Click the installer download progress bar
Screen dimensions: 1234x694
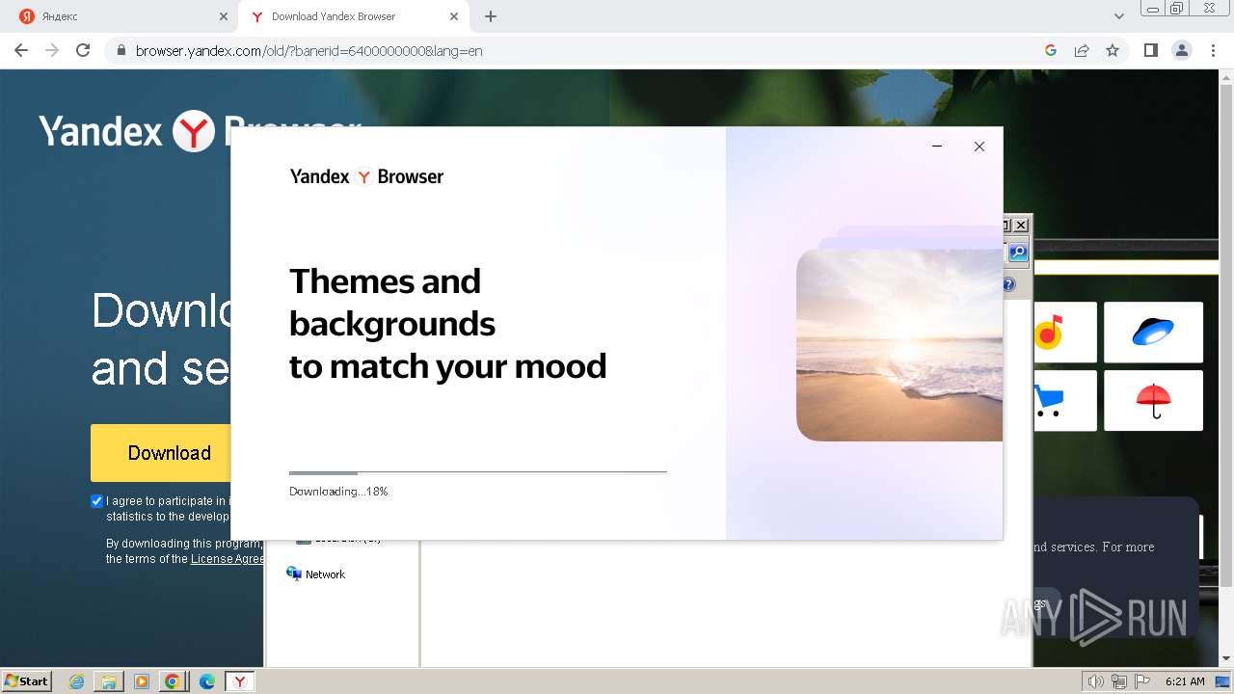478,472
